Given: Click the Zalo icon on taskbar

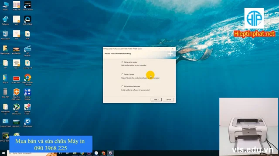Looking at the screenshot, I should point(96,153).
